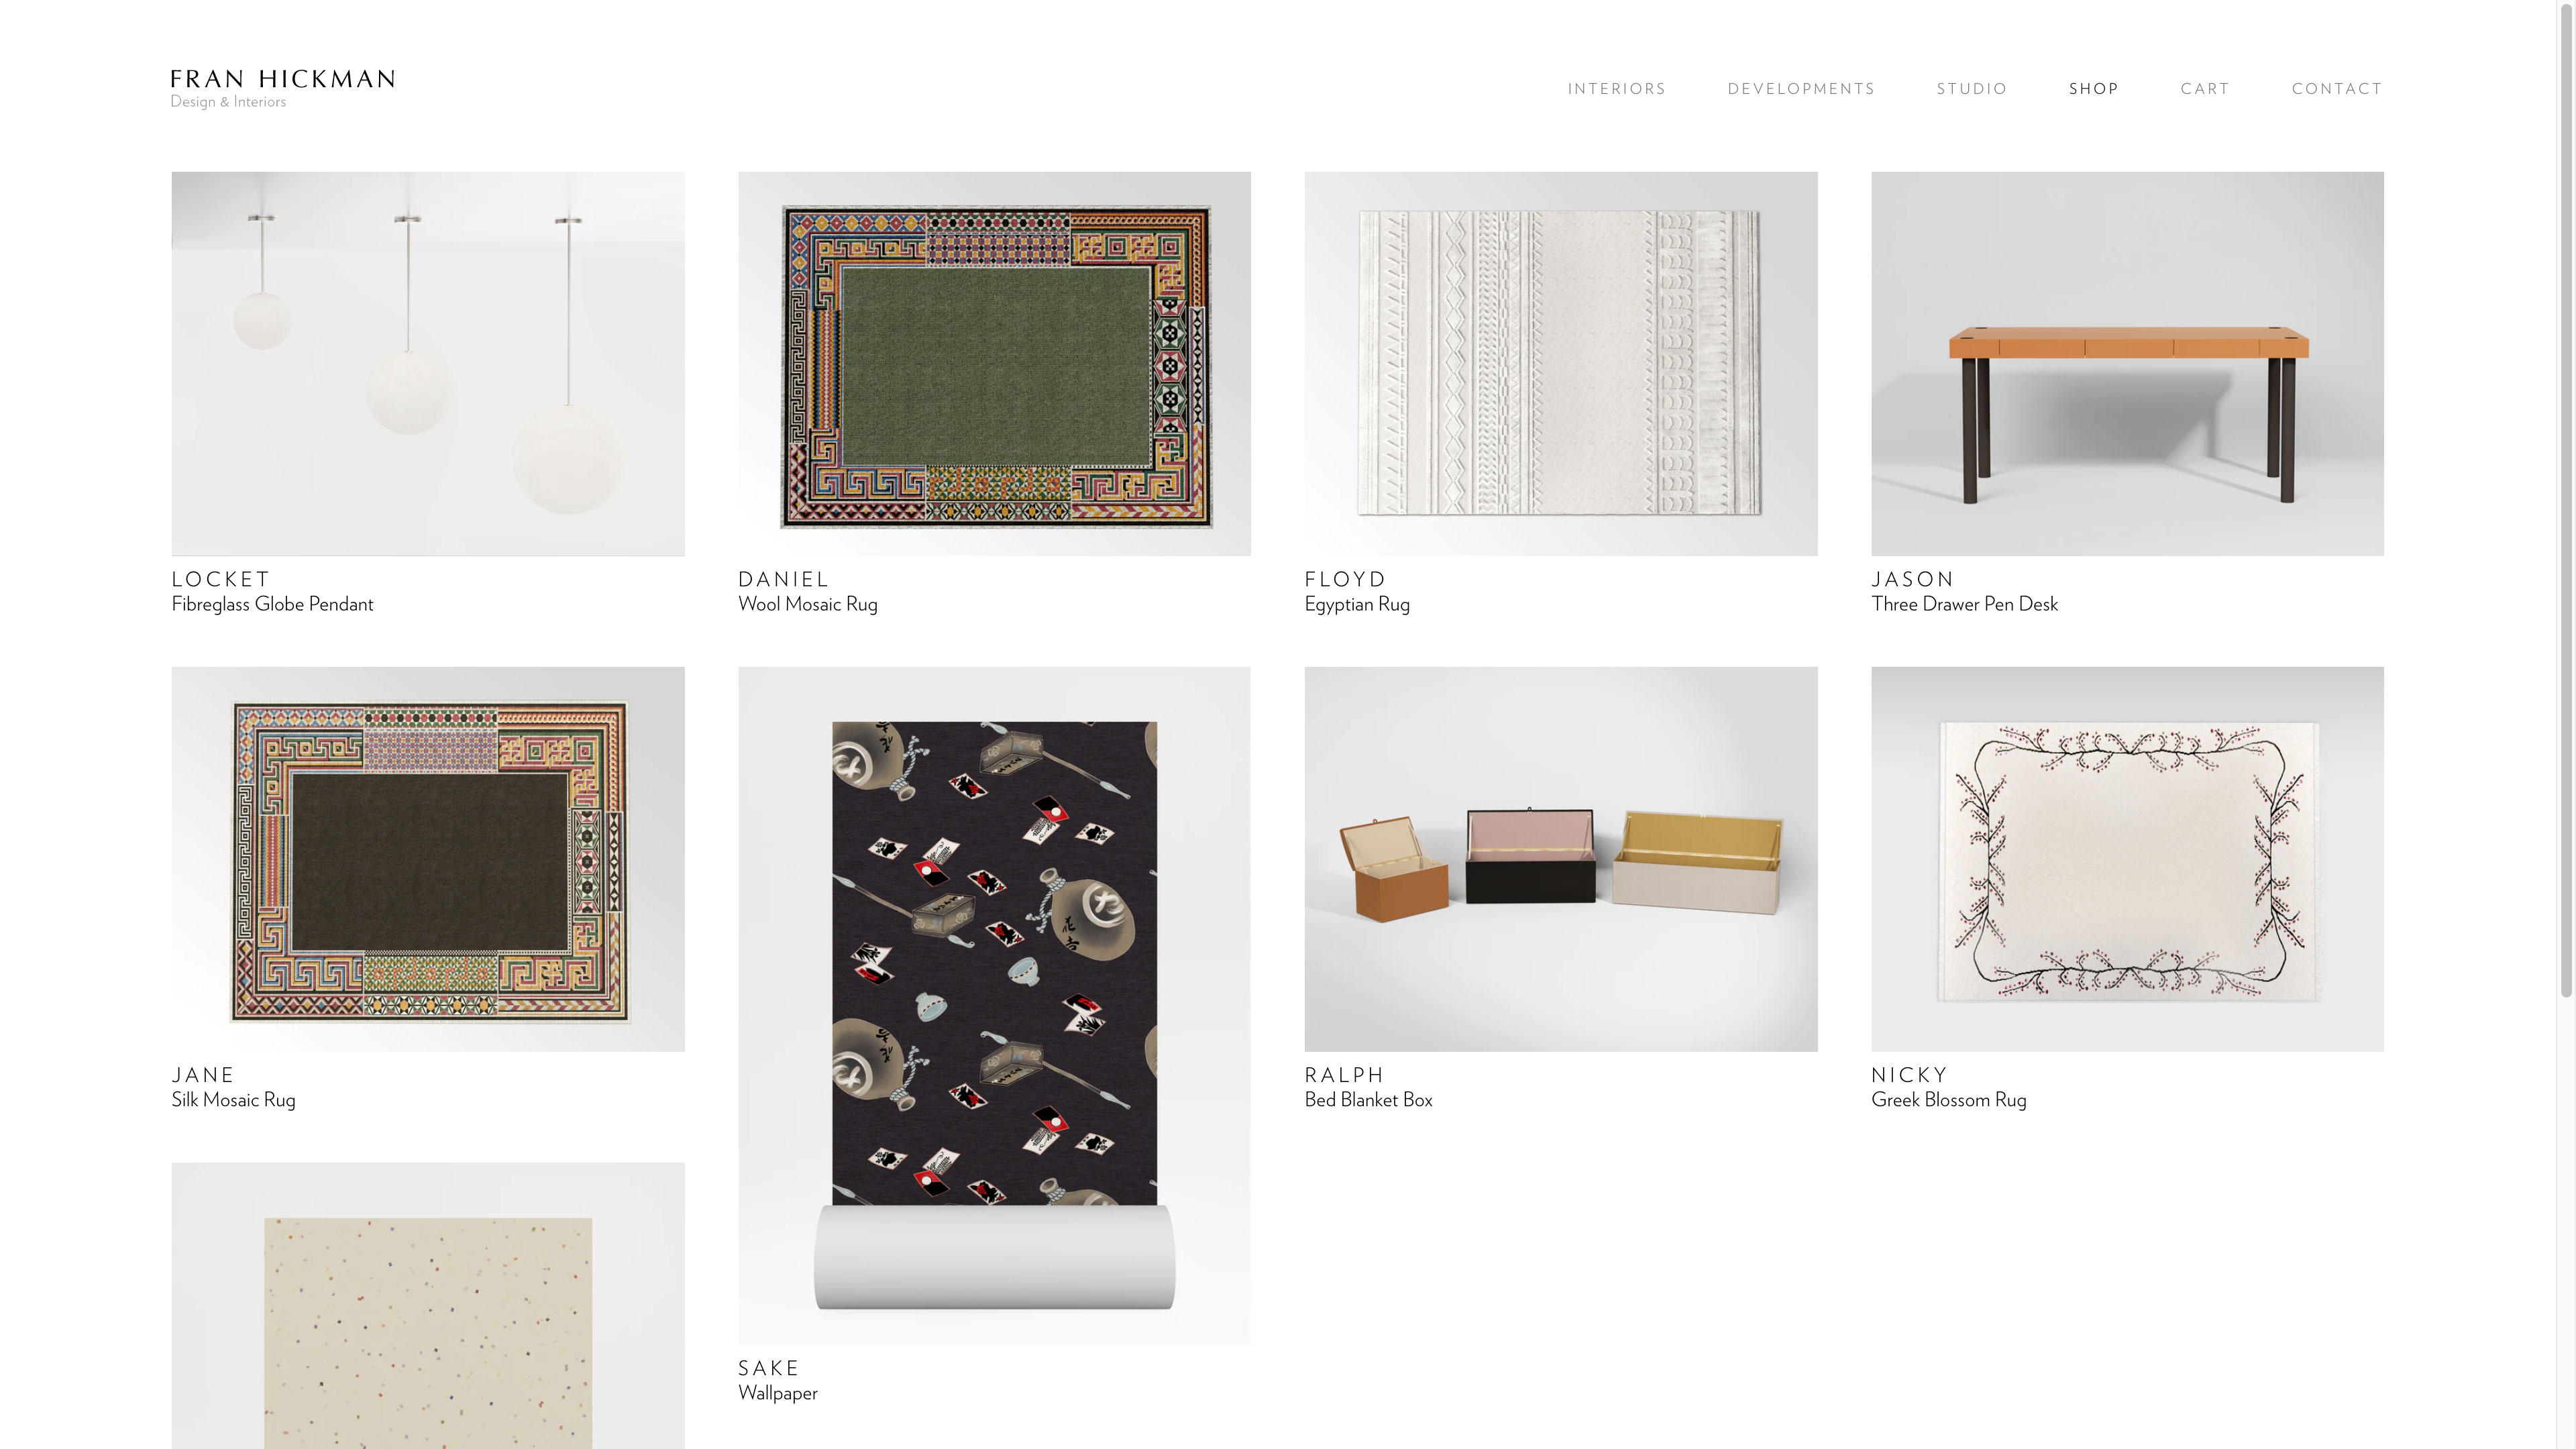Screen dimensions: 2576x1449
Task: Click the Shop navigation tab
Action: [x=2094, y=89]
